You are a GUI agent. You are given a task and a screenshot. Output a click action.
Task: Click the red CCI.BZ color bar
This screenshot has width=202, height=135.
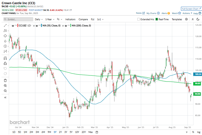18,25
